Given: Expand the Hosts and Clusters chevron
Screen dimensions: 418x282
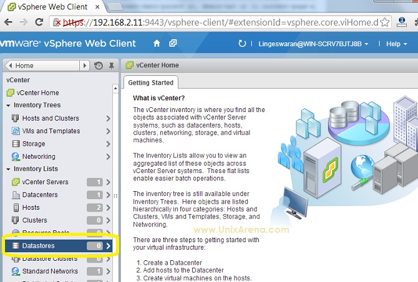Looking at the screenshot, I should pyautogui.click(x=108, y=118).
